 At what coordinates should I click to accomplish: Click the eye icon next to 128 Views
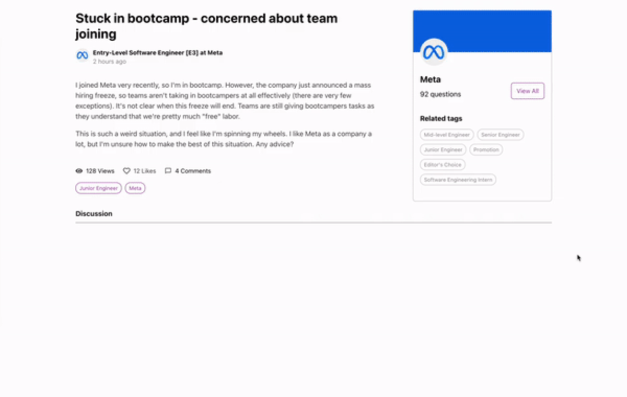79,171
